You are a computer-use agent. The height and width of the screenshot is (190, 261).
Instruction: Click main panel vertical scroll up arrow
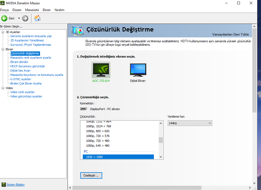[x=254, y=26]
